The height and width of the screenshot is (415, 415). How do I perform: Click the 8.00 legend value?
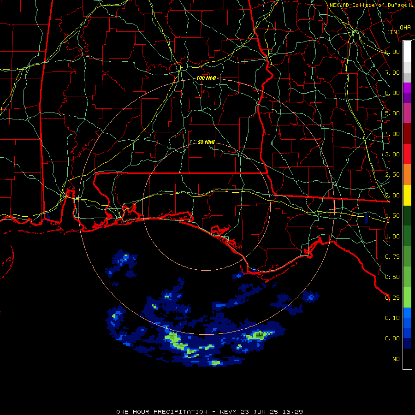pos(392,52)
